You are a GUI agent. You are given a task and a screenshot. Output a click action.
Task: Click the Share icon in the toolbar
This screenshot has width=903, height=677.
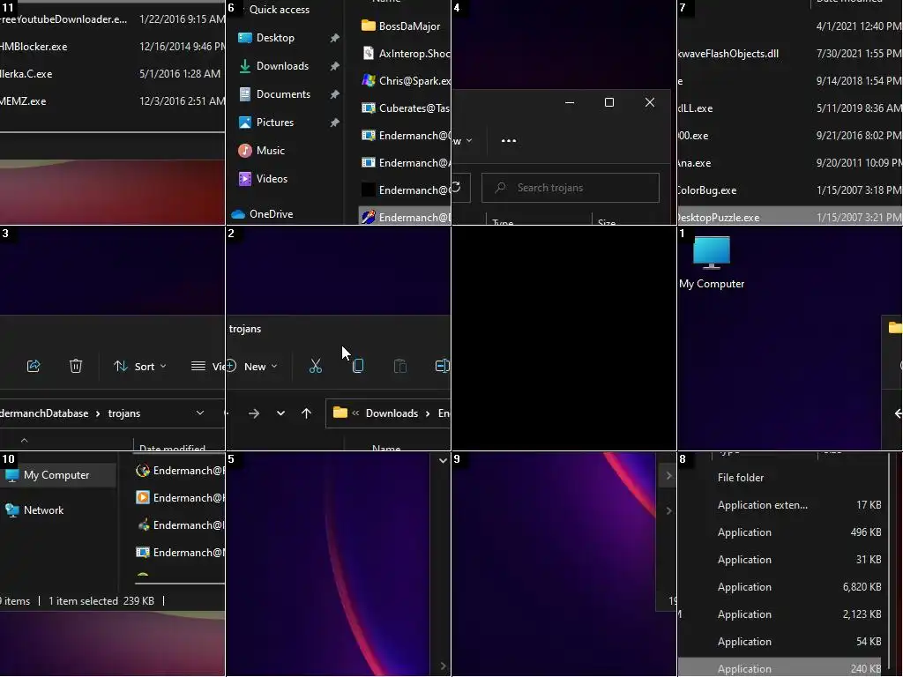click(34, 366)
